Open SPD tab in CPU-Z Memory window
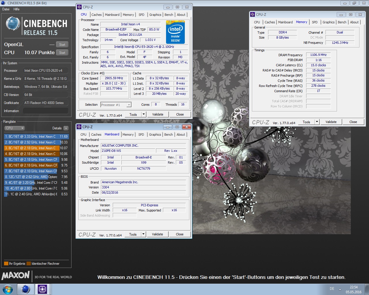369x295 pixels. click(315, 22)
